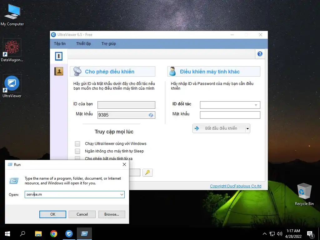The height and width of the screenshot is (240, 320).
Task: Enable Chạy UltraViewer cùng với Windows checkbox
Action: (77, 144)
